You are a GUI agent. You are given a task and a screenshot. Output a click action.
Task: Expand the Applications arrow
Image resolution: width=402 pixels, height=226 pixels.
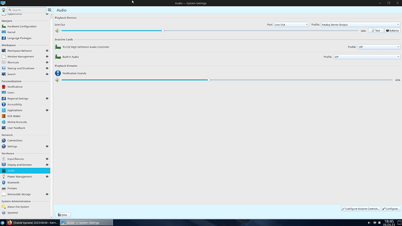tap(47, 111)
